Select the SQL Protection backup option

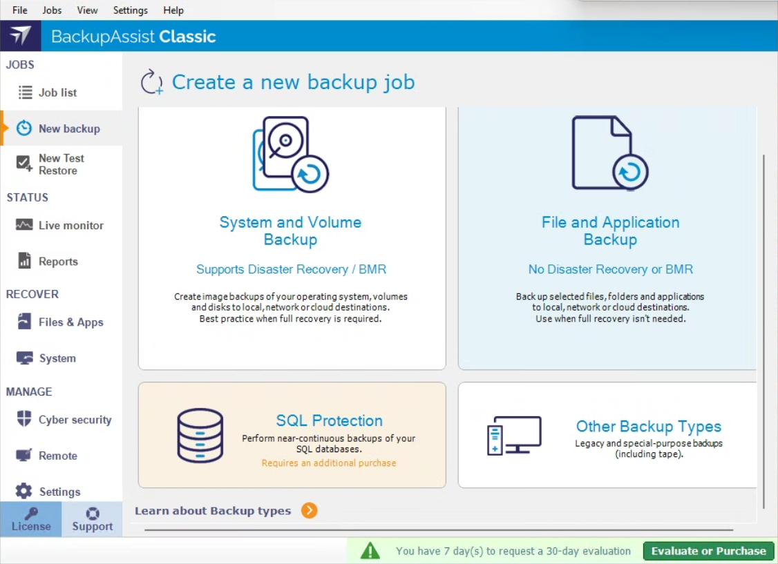[292, 435]
